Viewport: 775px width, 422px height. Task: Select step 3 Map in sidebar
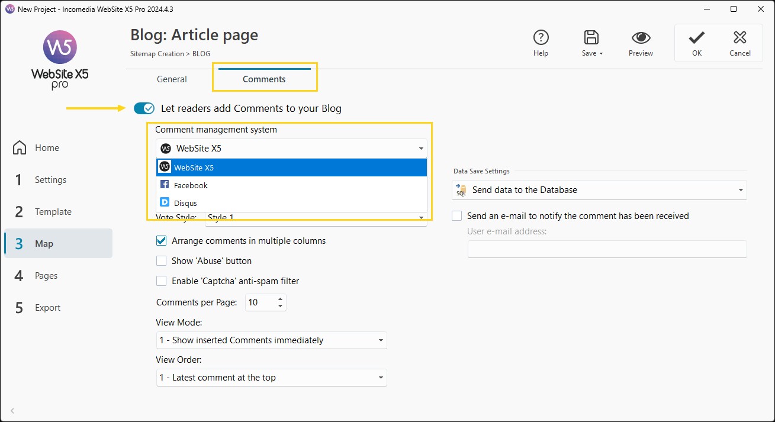(58, 243)
